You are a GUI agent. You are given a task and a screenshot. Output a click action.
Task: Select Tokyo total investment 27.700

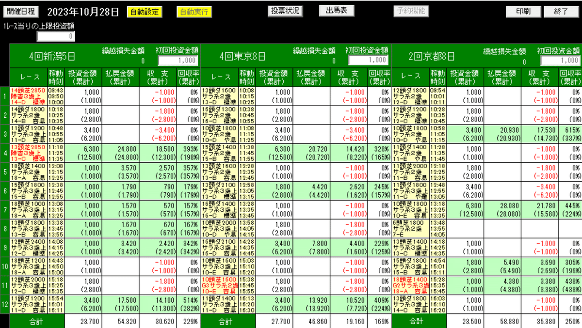point(275,321)
